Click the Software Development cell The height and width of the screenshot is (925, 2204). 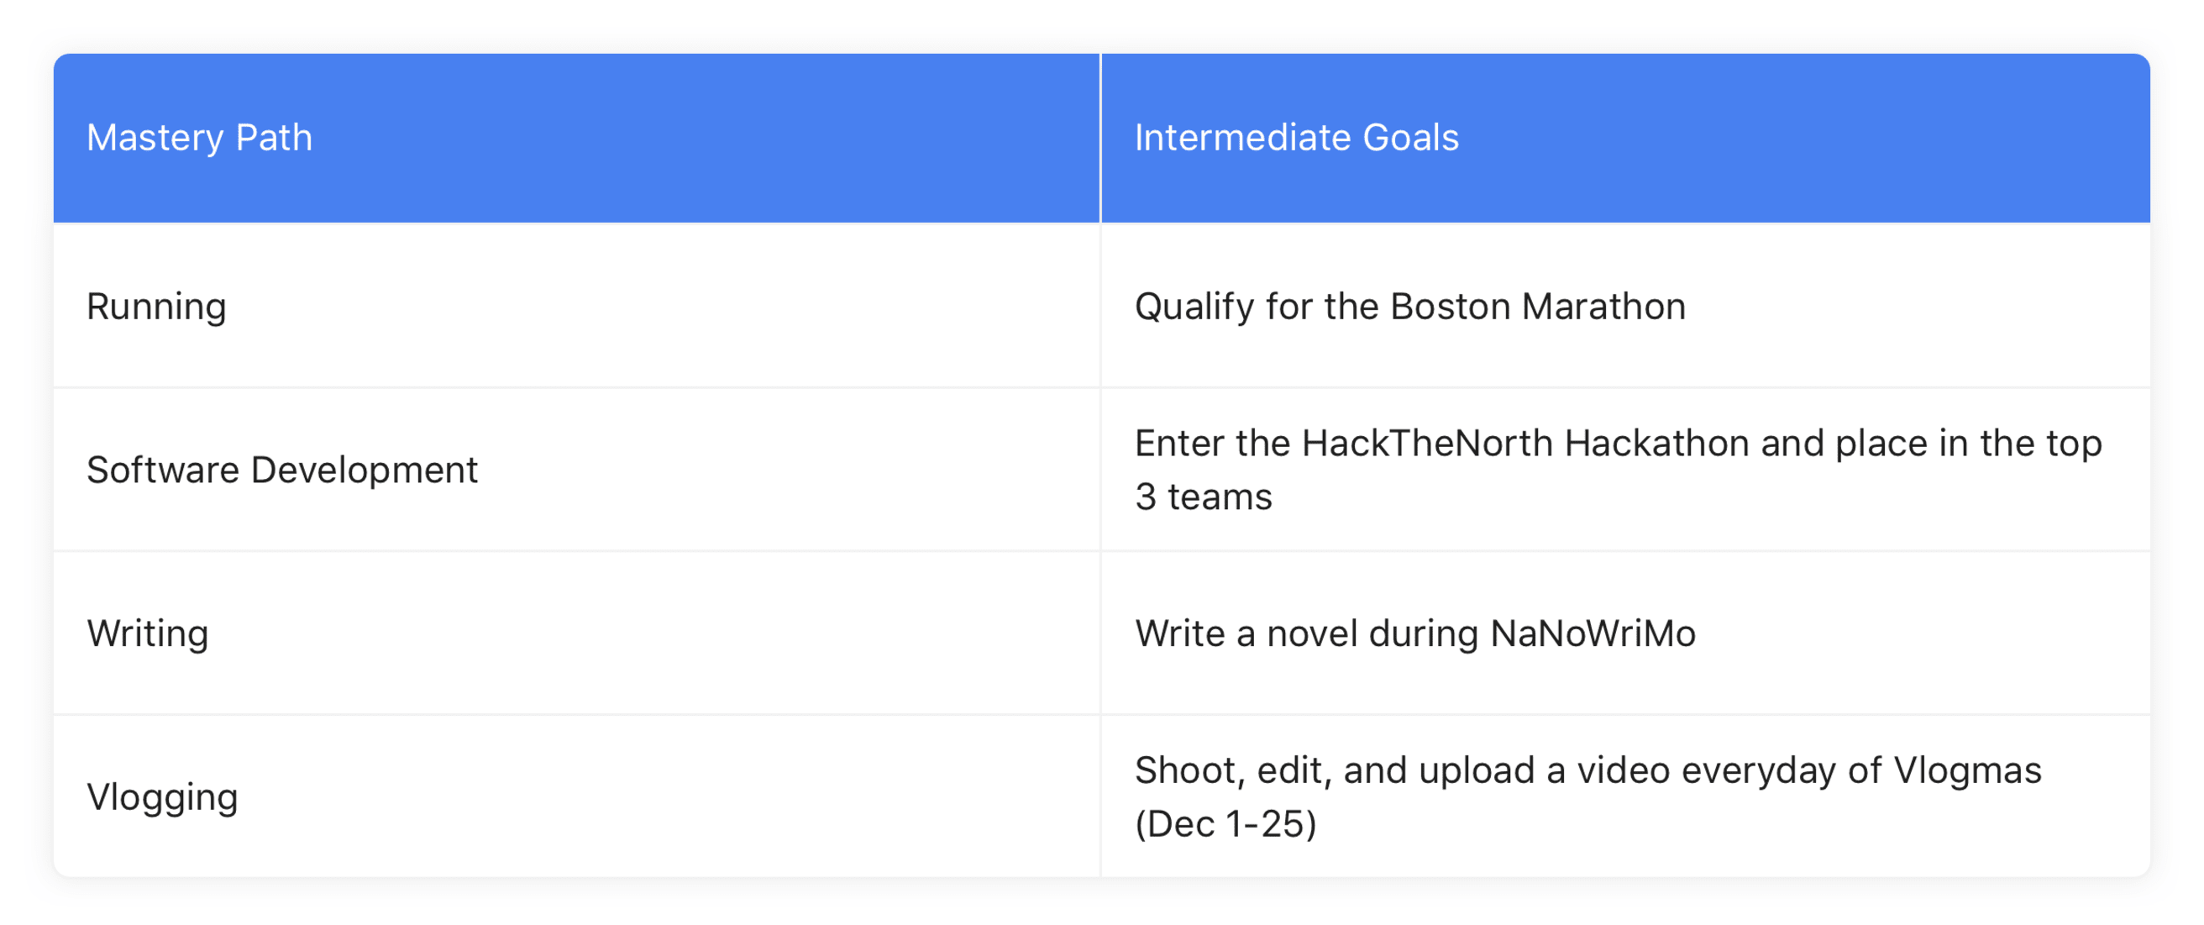pyautogui.click(x=576, y=470)
